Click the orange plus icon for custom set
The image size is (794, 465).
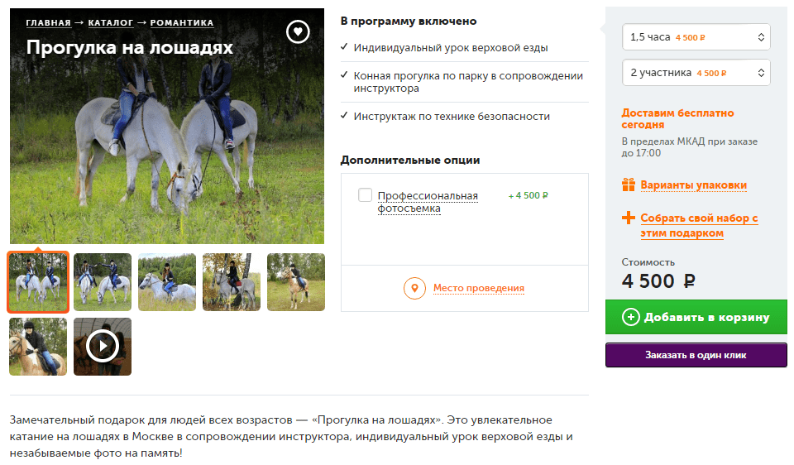click(629, 218)
